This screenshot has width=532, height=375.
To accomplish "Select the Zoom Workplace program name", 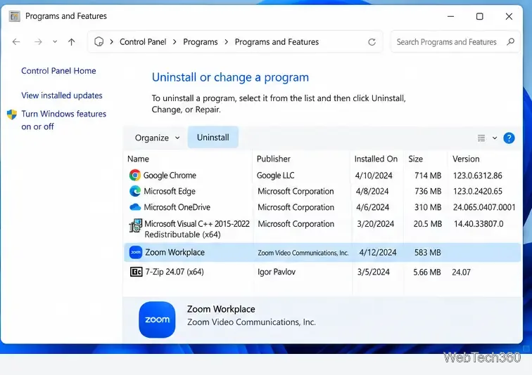I will tap(175, 253).
